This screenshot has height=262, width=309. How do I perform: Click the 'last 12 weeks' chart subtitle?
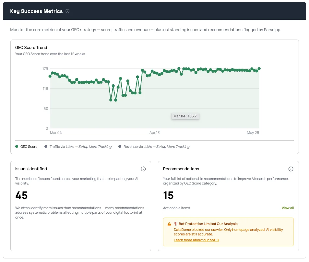tap(51, 54)
